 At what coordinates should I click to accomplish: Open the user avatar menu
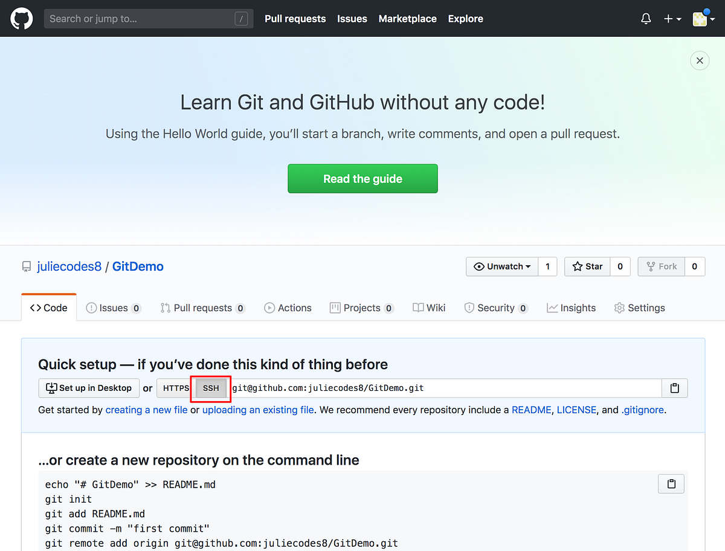[705, 19]
